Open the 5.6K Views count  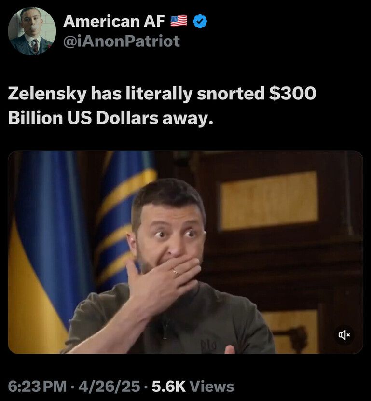[193, 387]
